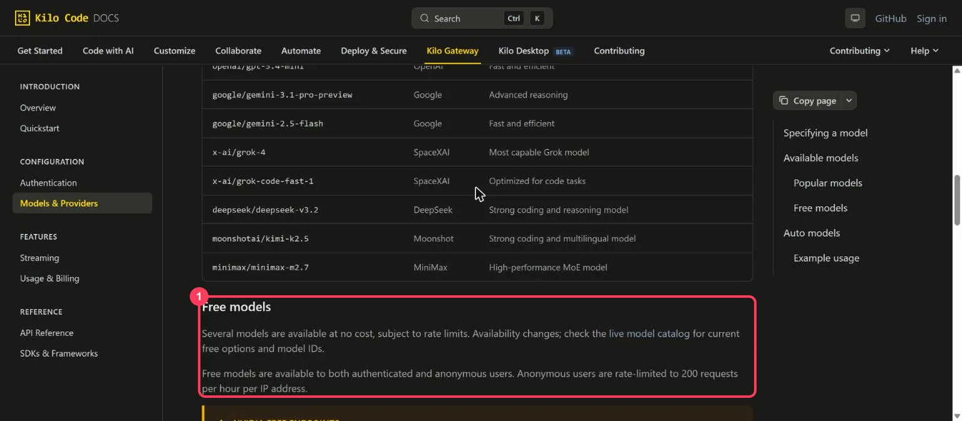Open SDKs & Frameworks sidebar page
The image size is (962, 421).
tap(59, 353)
